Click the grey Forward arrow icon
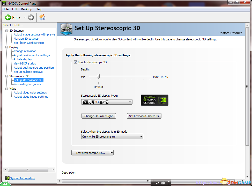Image resolution: width=252 pixels, height=186 pixels. (31, 17)
